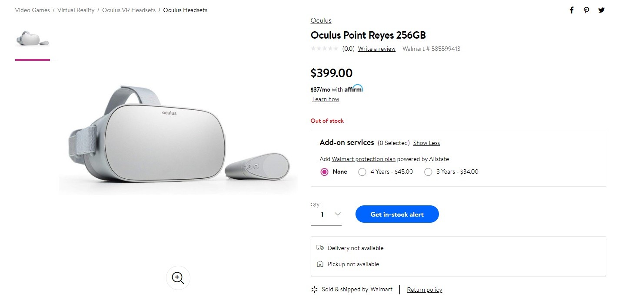618x300 pixels.
Task: Click the Walmart spark icon
Action: click(315, 290)
